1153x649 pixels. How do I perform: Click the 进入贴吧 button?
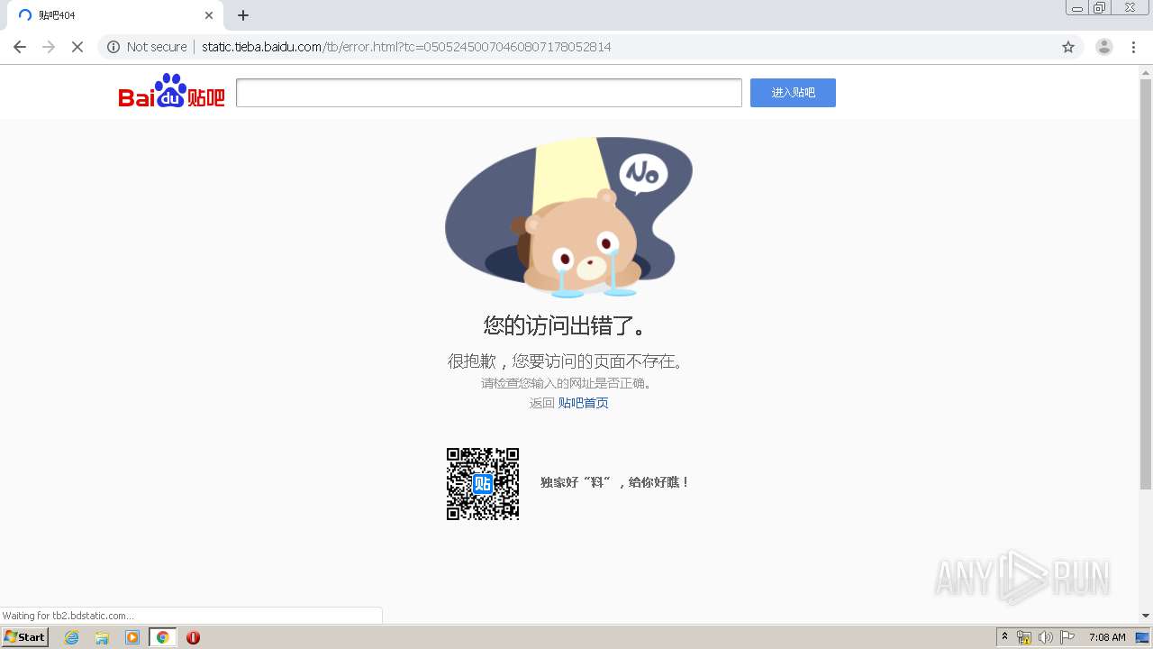tap(793, 93)
